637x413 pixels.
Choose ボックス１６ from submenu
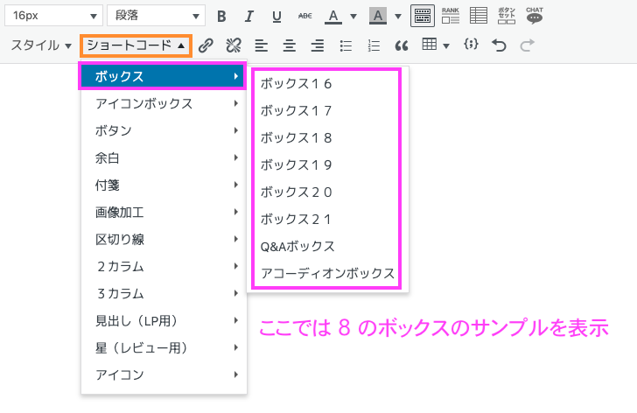[x=327, y=84]
